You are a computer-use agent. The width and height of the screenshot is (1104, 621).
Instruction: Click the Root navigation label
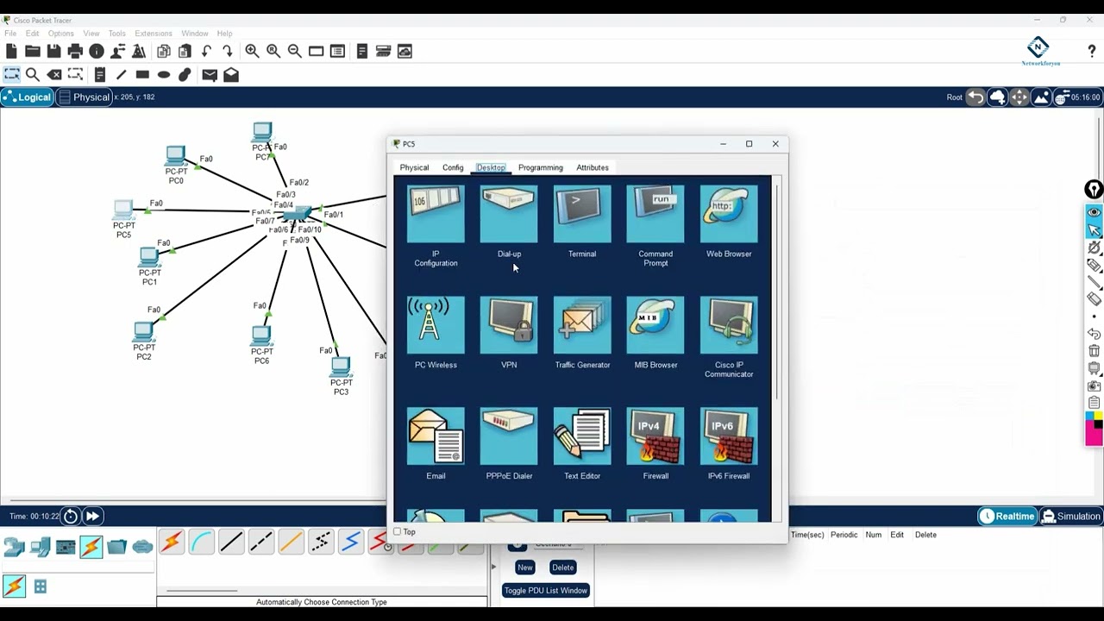click(x=954, y=97)
